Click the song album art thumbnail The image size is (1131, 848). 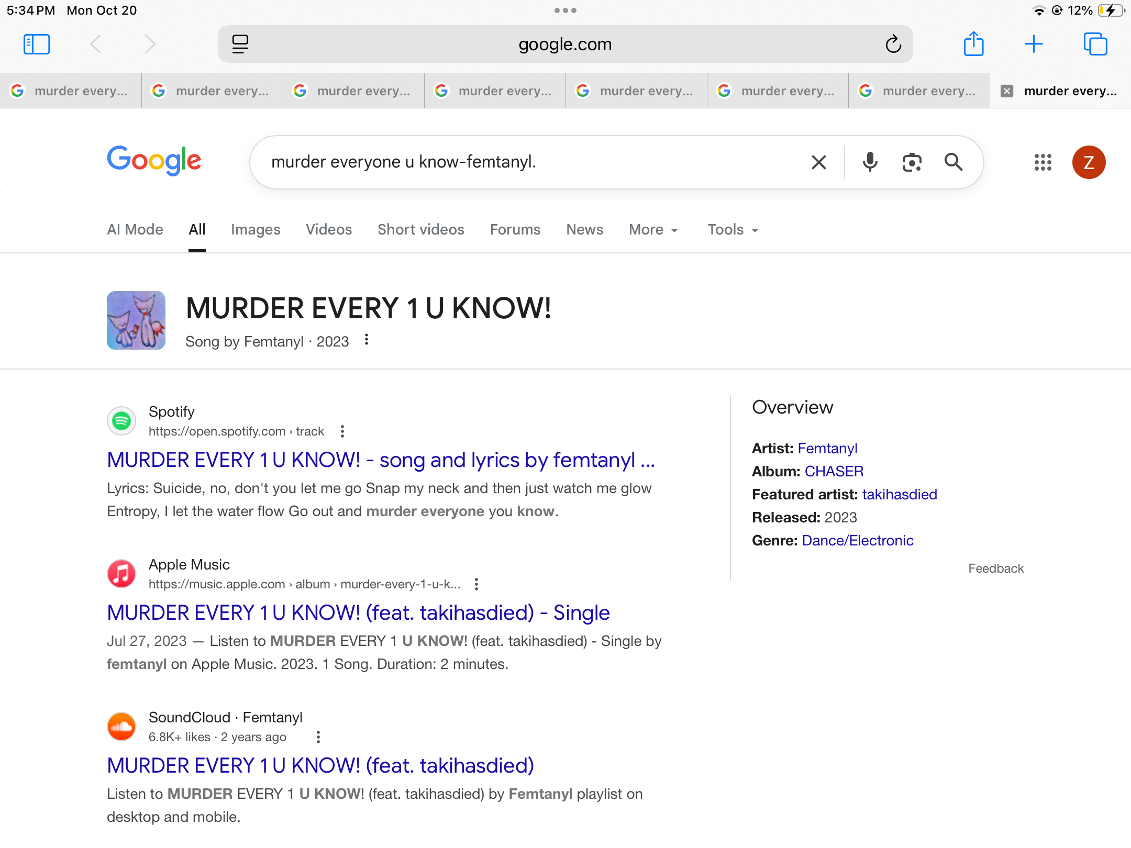(x=136, y=320)
